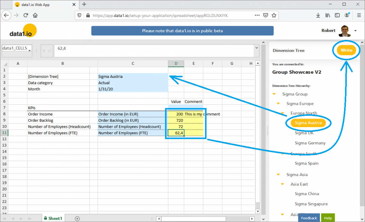365x222 pixels.
Task: Expand the formula bar chevron
Action: point(257,48)
